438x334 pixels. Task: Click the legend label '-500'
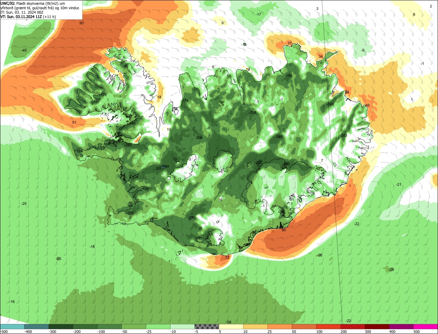point(3,332)
